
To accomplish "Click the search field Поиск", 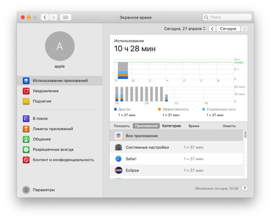I will coord(227,17).
